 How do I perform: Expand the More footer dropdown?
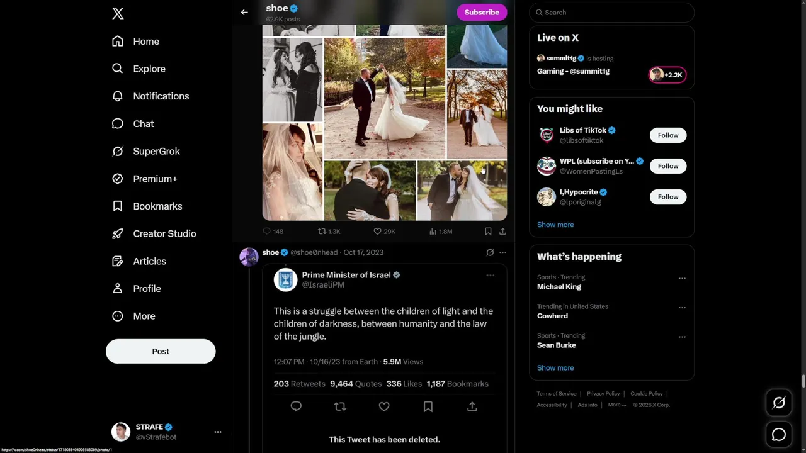(617, 405)
